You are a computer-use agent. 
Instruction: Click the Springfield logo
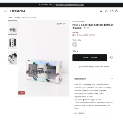click(x=17, y=11)
